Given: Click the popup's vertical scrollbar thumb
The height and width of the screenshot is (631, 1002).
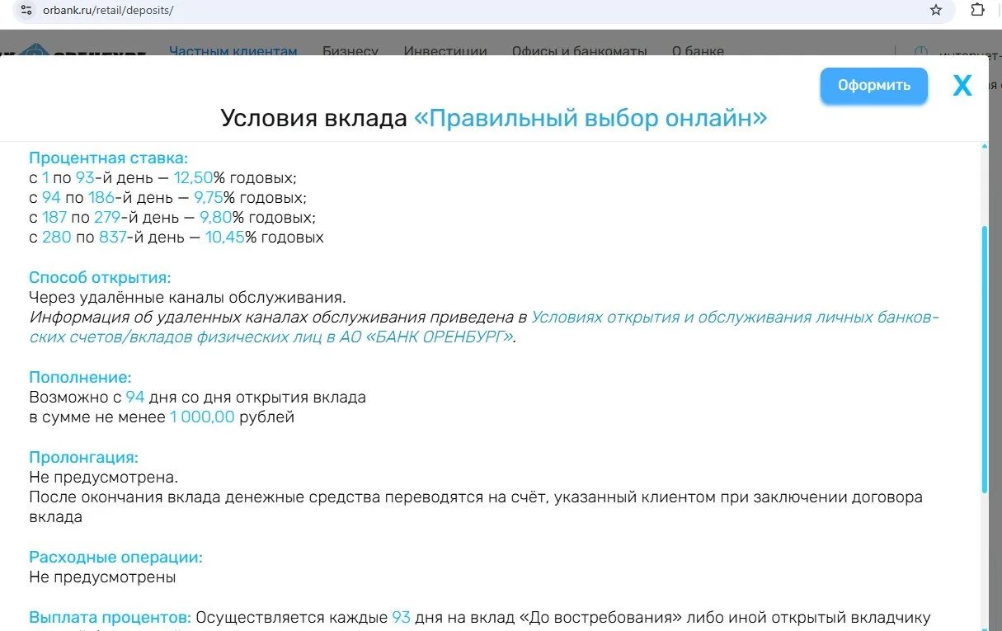Looking at the screenshot, I should [x=983, y=359].
